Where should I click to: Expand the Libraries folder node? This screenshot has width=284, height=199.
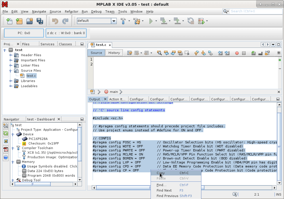tap(11, 81)
